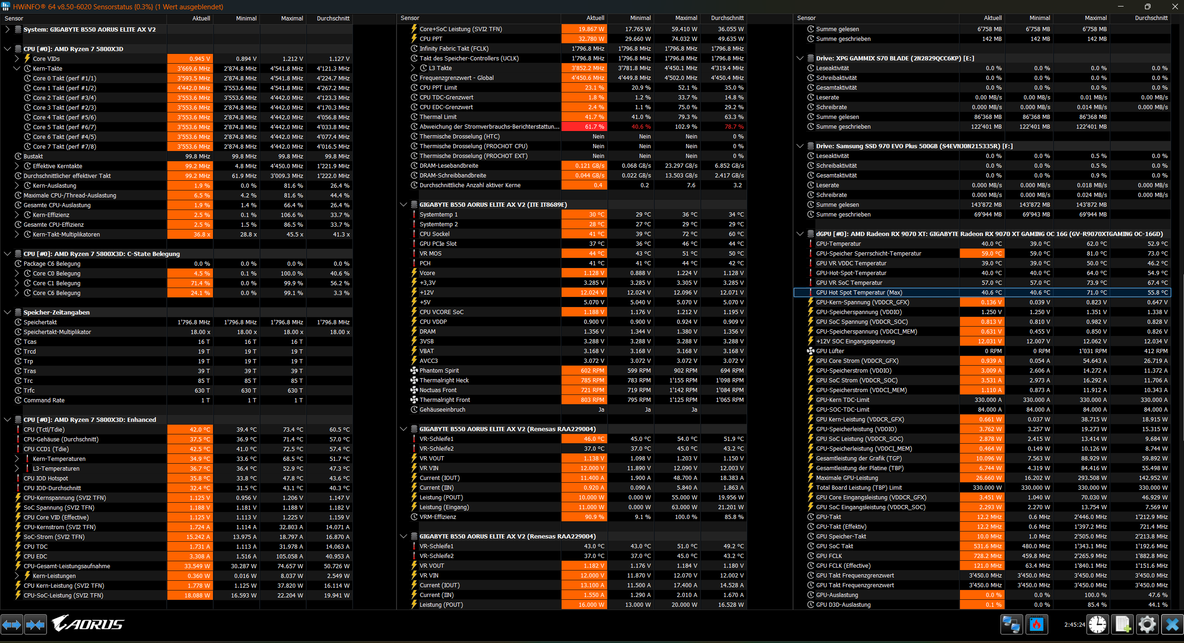Click the fan icon beside Thermalright Heck

click(x=414, y=380)
